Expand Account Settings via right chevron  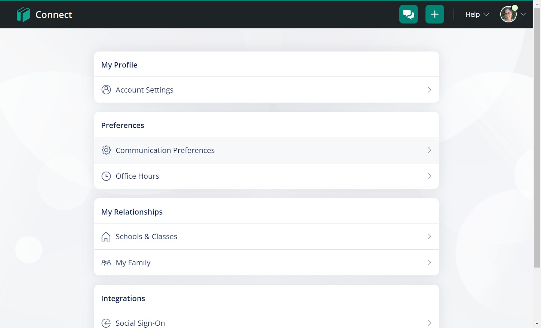coord(429,90)
